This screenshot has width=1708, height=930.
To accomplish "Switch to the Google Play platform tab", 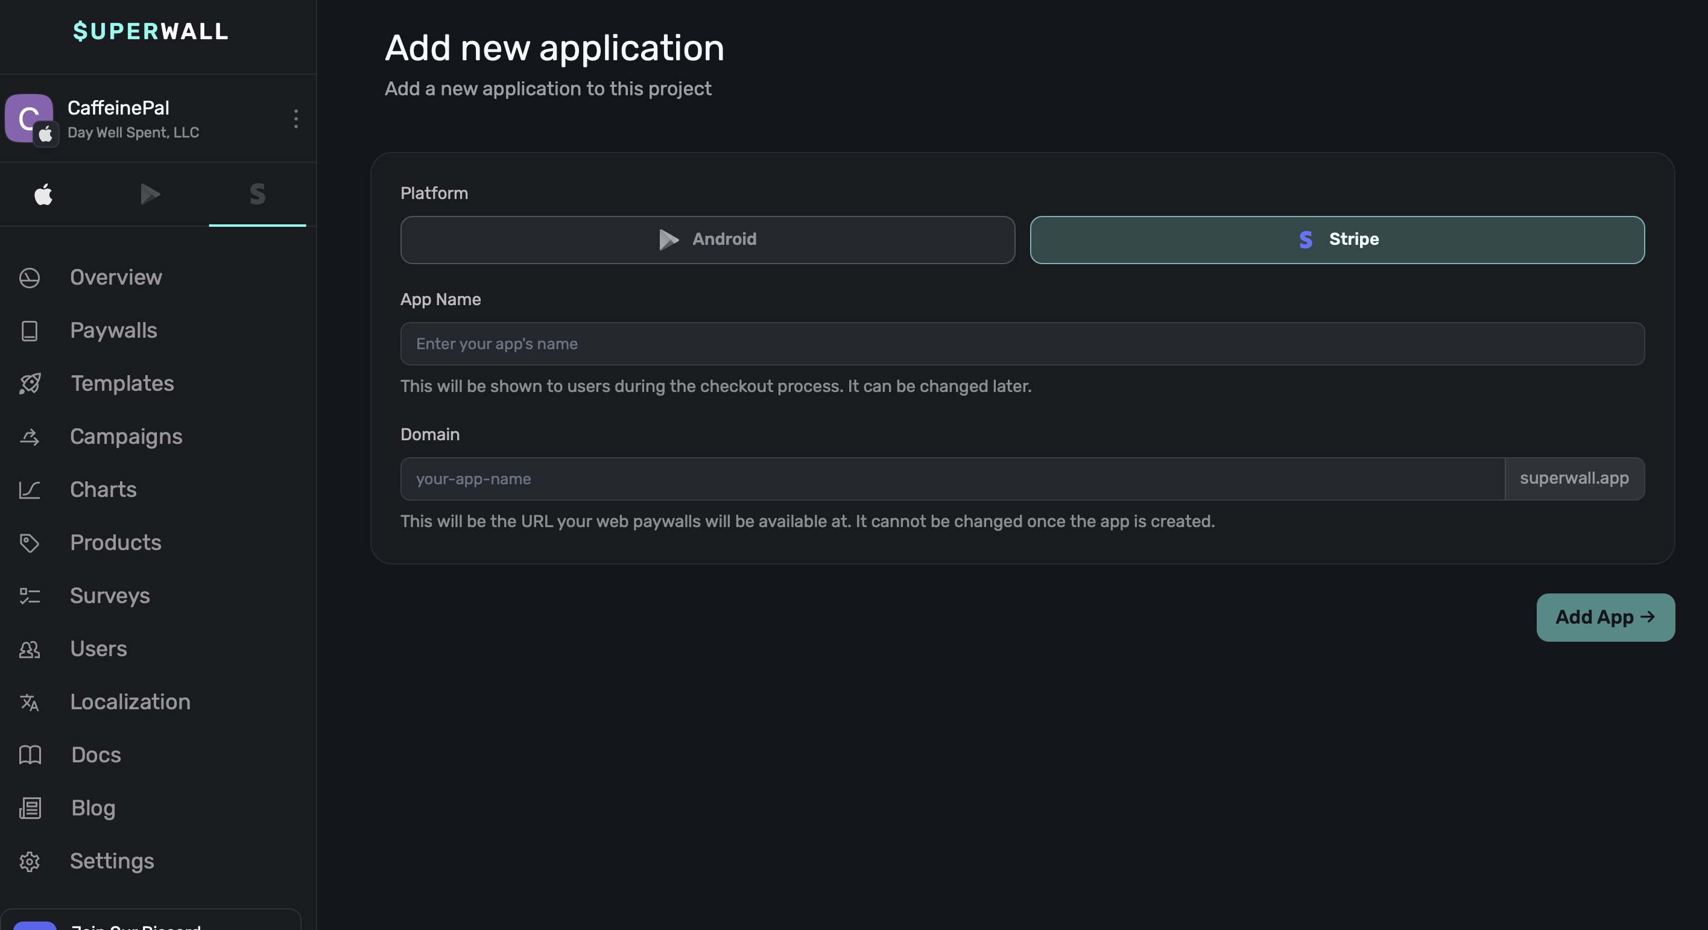I will [151, 194].
